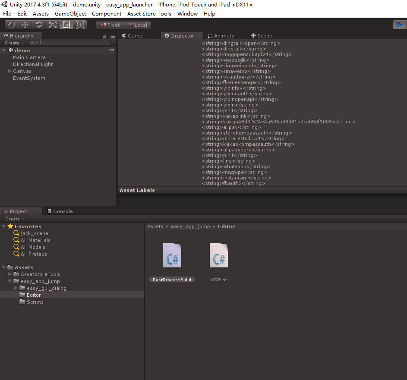Viewport: 407px width, 380px height.
Task: Expand the Canvas object in Hierarchy
Action: (9, 71)
